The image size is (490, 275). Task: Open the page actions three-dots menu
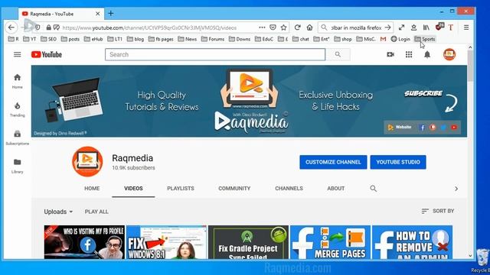pyautogui.click(x=262, y=27)
